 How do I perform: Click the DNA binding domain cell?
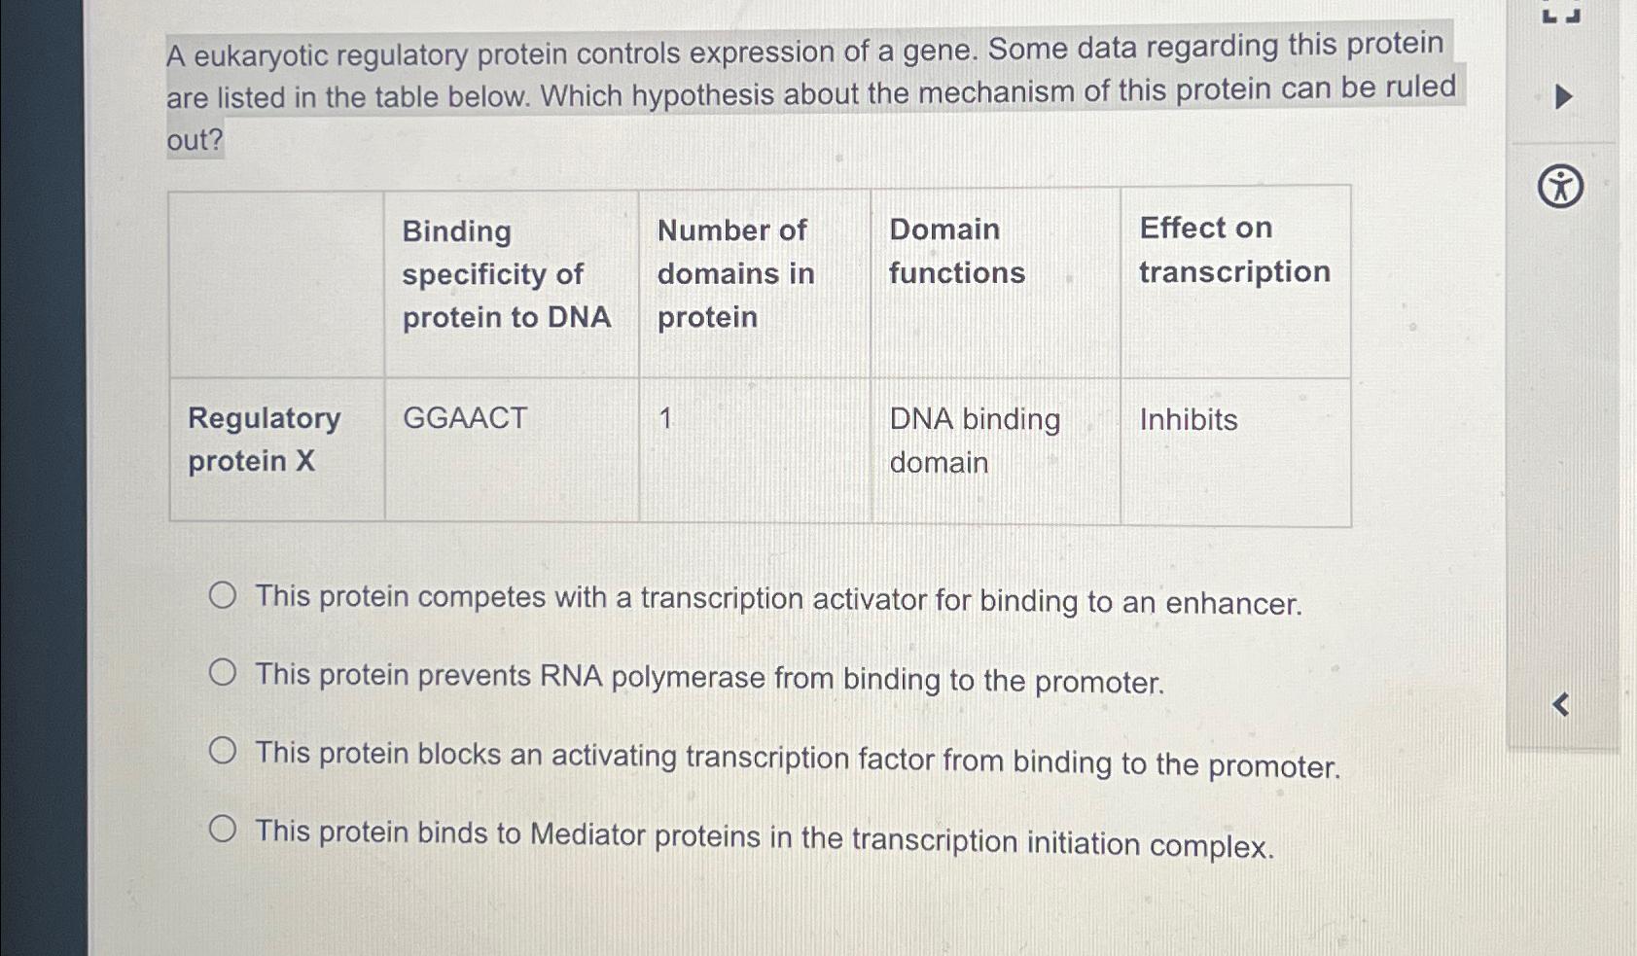[x=975, y=441]
